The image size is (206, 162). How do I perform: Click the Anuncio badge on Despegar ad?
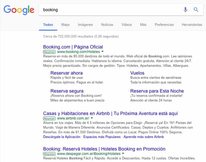49,154
